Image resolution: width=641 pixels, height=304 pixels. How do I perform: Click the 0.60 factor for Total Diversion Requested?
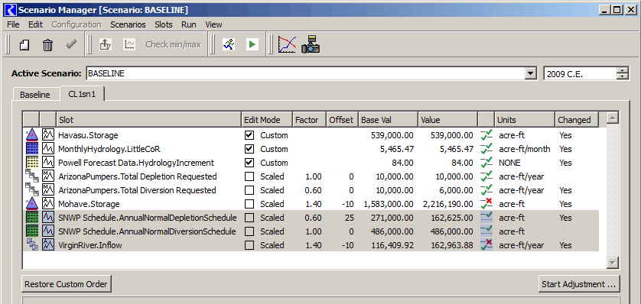(x=313, y=190)
